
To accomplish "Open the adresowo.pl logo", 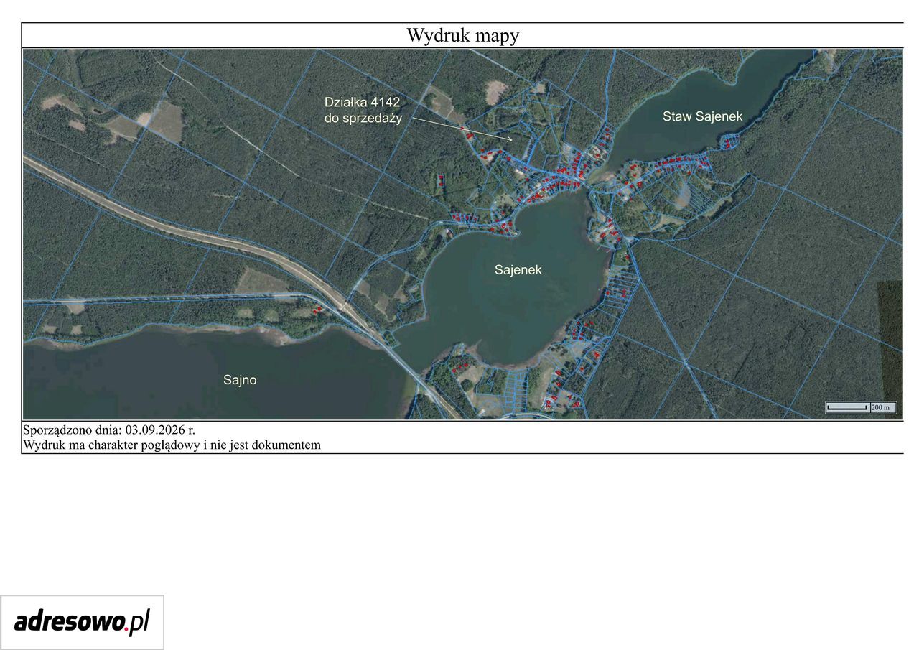I will point(82,622).
